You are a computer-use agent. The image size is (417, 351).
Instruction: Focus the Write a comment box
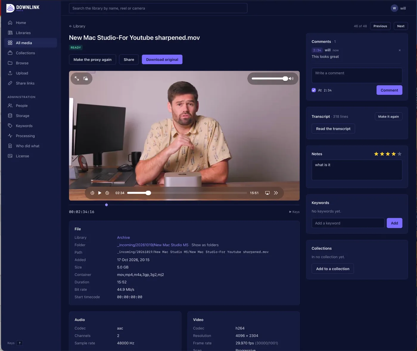(357, 75)
